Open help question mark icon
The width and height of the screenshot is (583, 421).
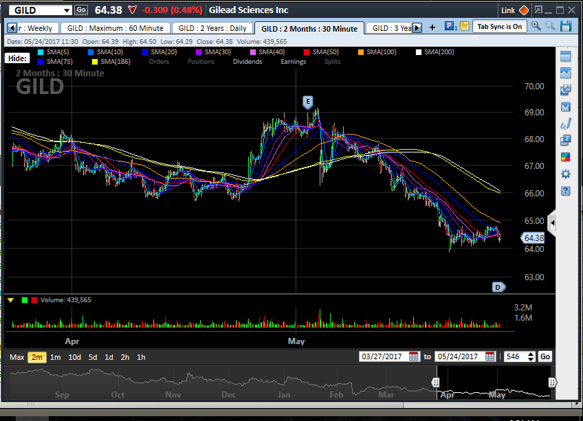pyautogui.click(x=566, y=191)
